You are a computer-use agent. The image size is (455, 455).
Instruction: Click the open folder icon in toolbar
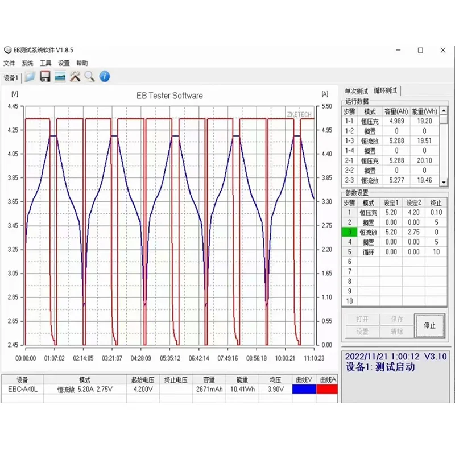coord(30,77)
